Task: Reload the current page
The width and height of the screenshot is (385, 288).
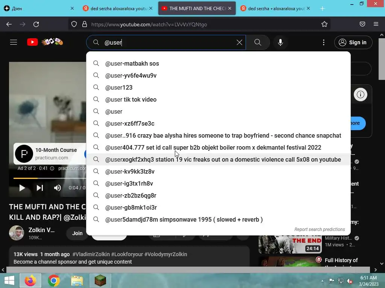Action: [x=36, y=24]
